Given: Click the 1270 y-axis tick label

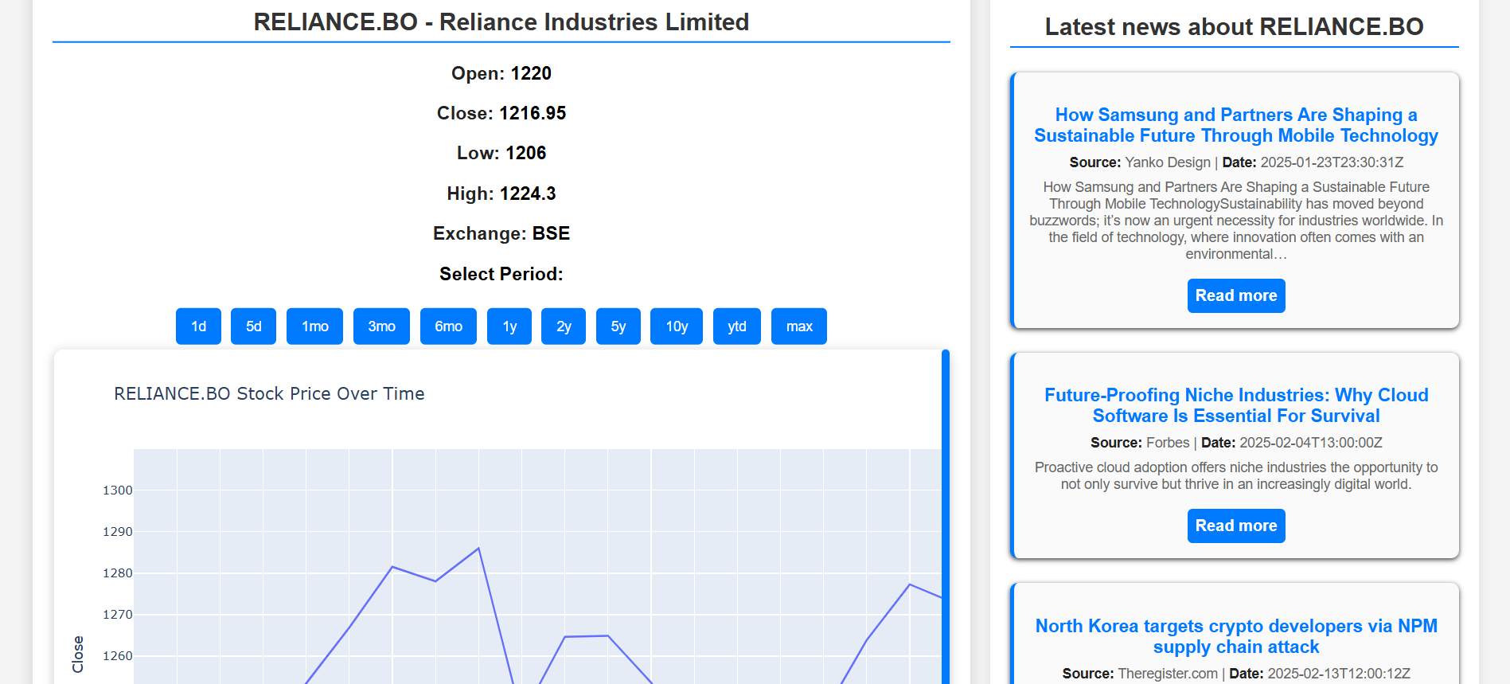Looking at the screenshot, I should click(118, 615).
